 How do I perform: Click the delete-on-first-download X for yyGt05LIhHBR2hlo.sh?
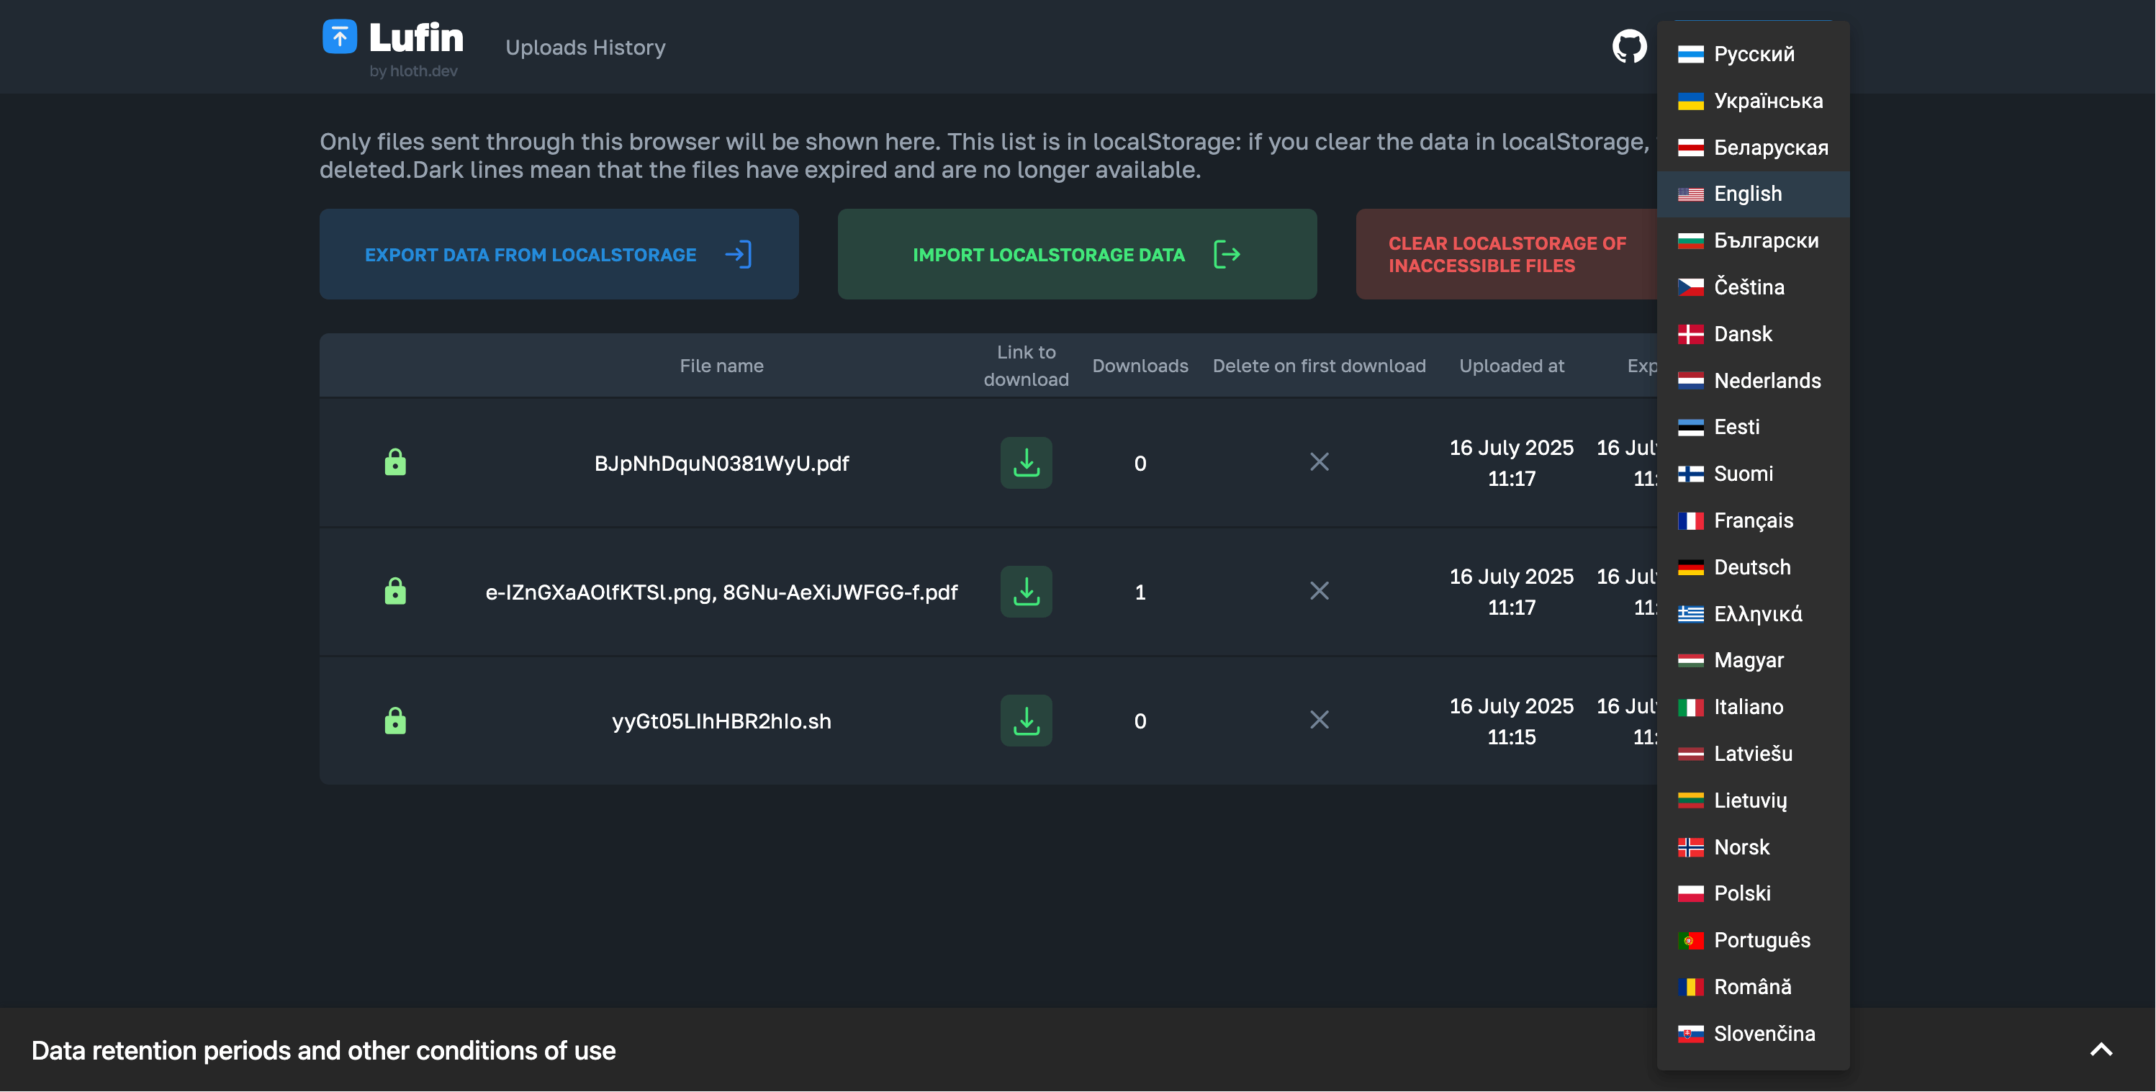click(1319, 720)
